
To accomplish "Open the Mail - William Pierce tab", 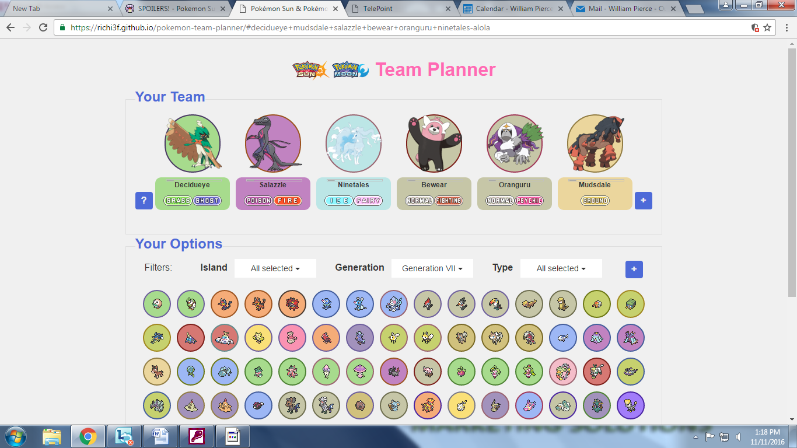I will 625,9.
